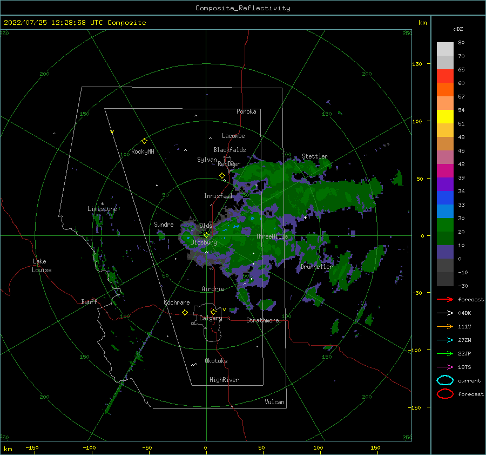Click the Composite_Reflectivity title
The height and width of the screenshot is (455, 486).
[243, 8]
